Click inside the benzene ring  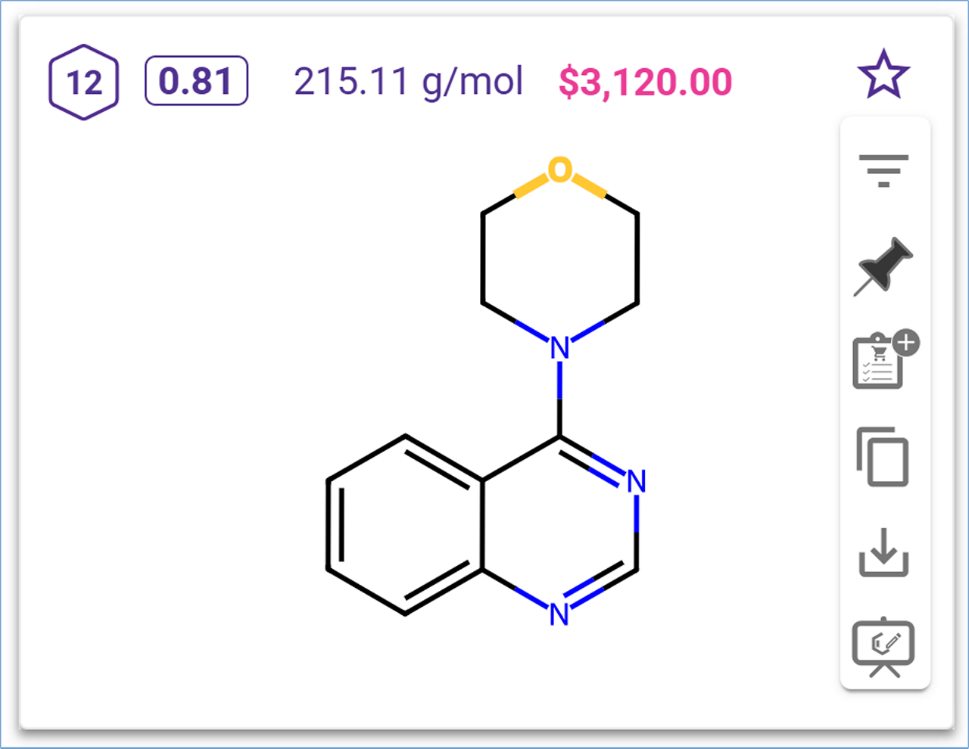click(x=405, y=525)
